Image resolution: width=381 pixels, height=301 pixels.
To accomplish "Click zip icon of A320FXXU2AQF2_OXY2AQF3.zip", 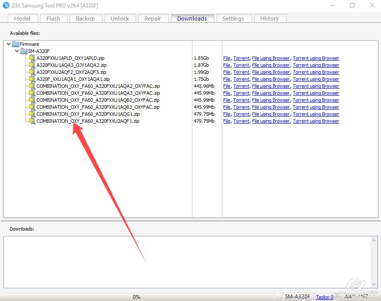I will tap(32, 72).
